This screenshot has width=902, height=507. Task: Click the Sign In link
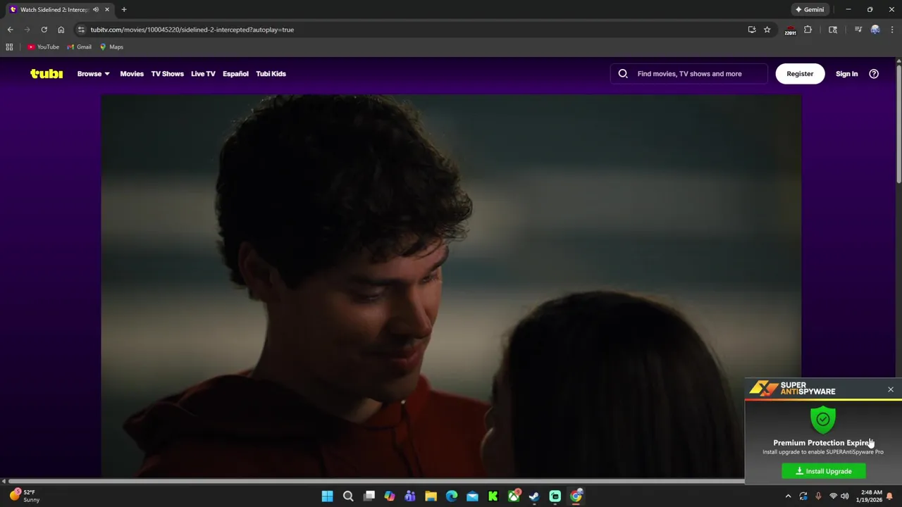pyautogui.click(x=846, y=73)
